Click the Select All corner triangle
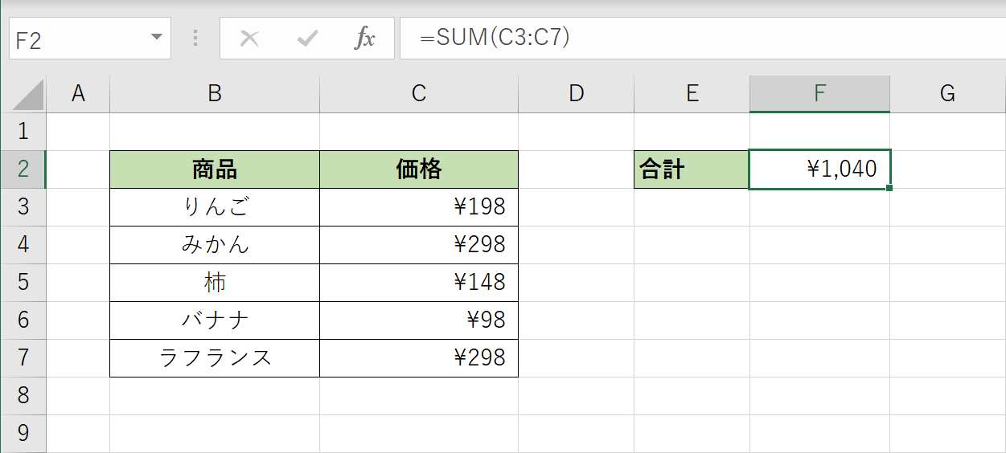The width and height of the screenshot is (1006, 453). [28, 94]
